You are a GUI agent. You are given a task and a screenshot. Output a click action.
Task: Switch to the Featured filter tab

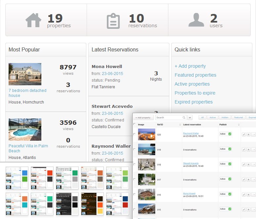click(x=238, y=117)
